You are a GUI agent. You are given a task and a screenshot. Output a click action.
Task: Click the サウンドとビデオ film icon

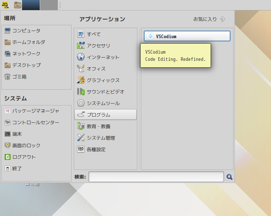(81, 91)
